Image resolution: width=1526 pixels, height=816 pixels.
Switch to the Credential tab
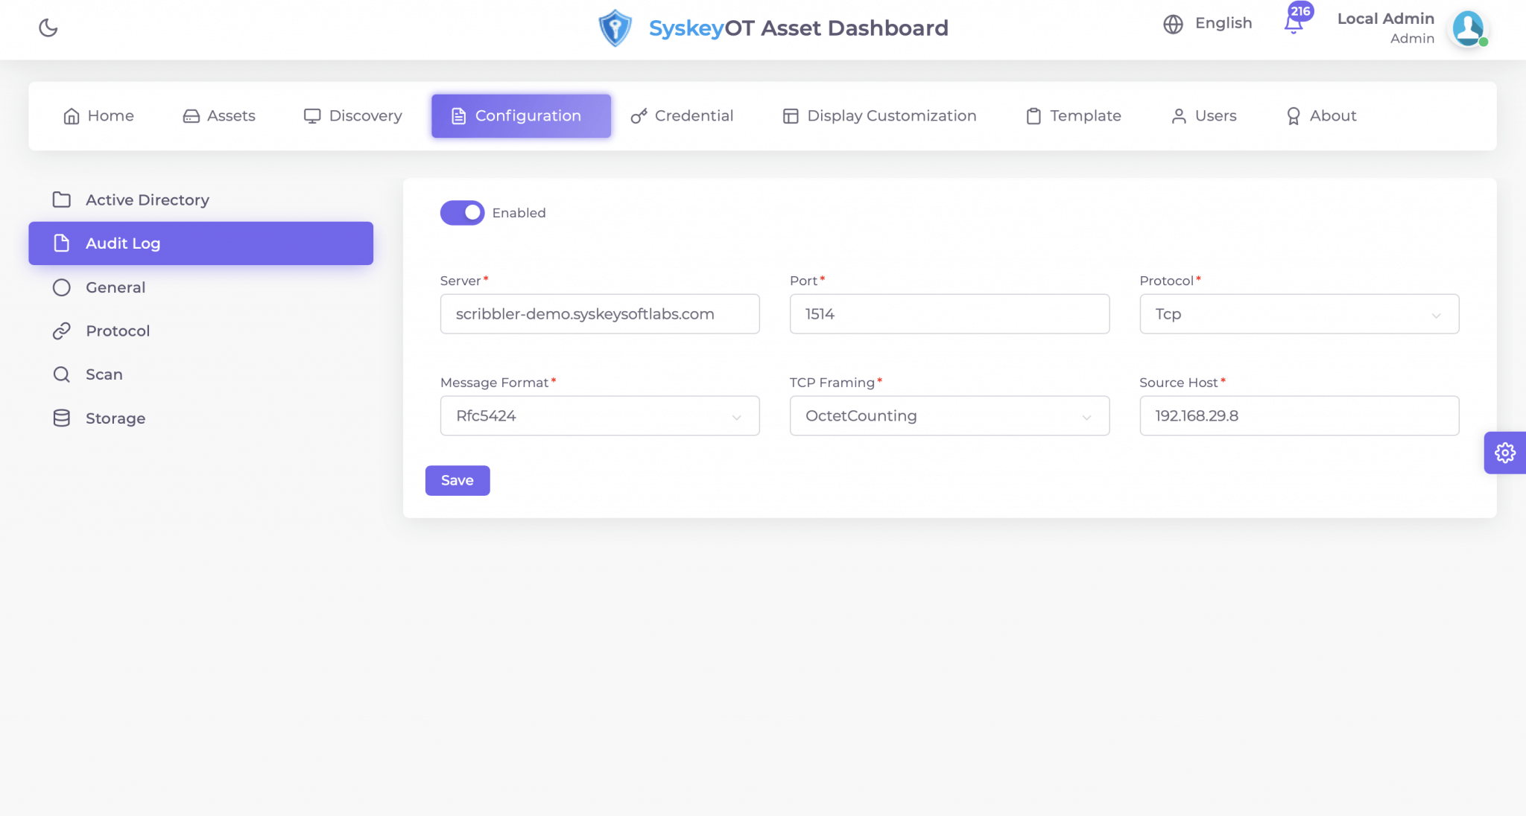[681, 115]
